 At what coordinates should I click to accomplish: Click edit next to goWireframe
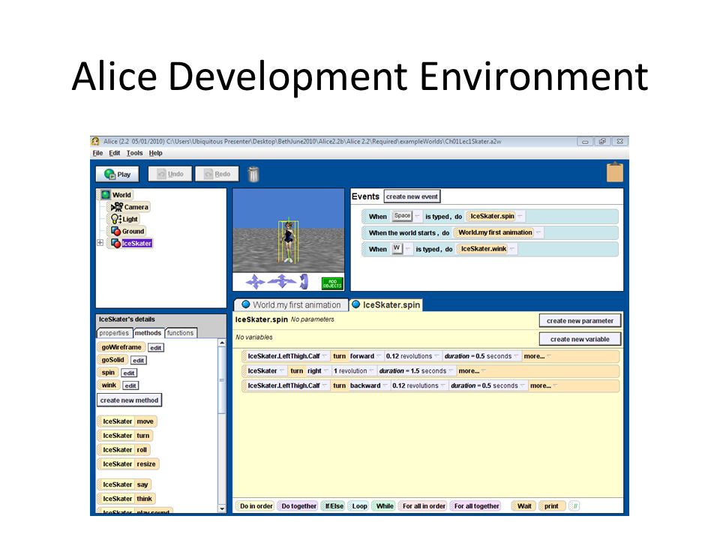(156, 347)
